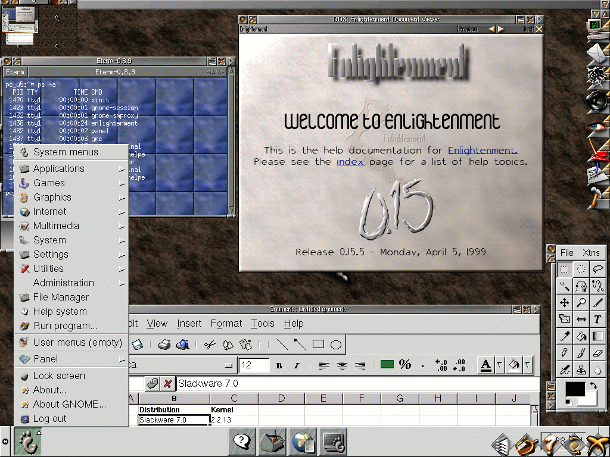610x457 pixels.
Task: Open print preview in Gnumeric
Action: tap(182, 345)
